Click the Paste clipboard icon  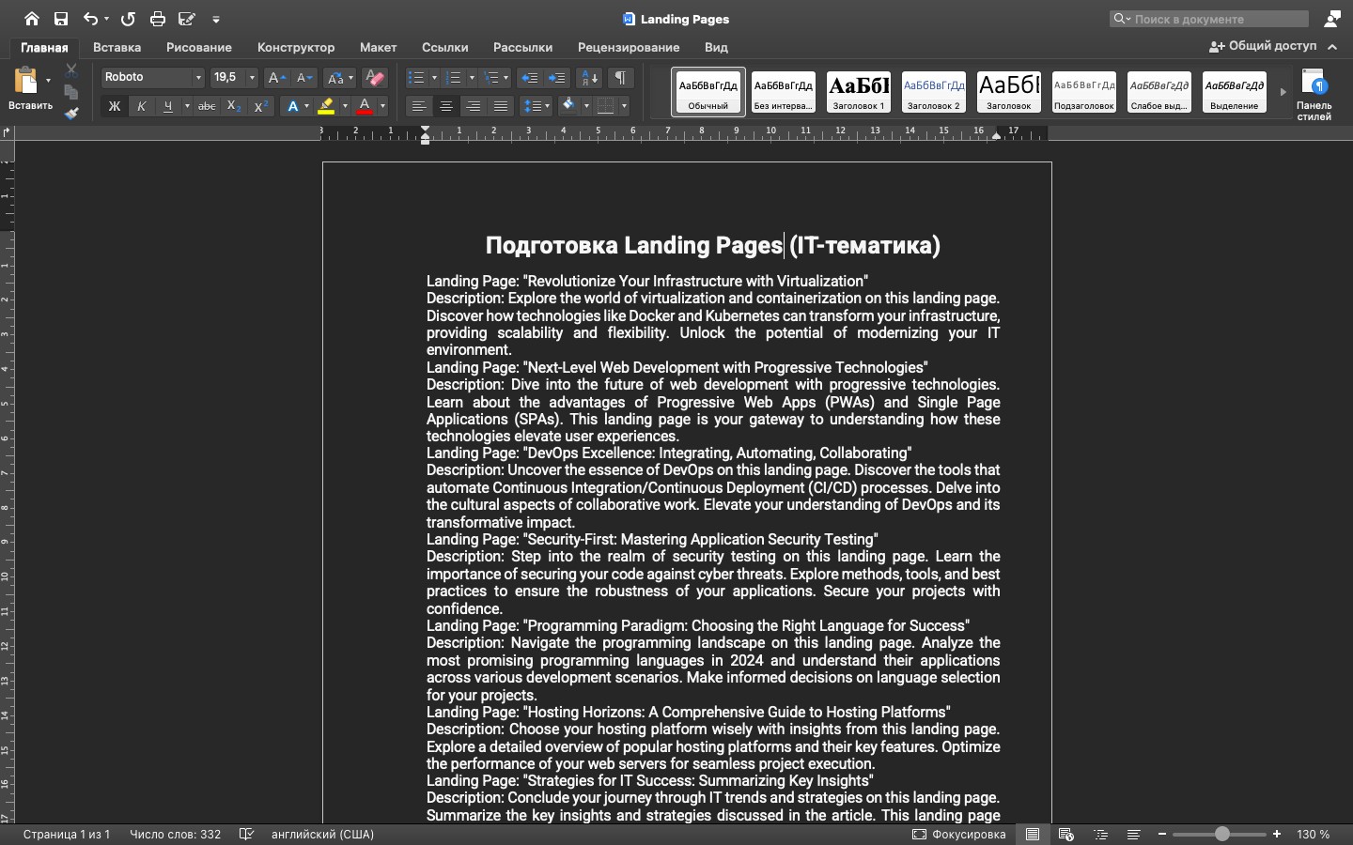point(26,81)
